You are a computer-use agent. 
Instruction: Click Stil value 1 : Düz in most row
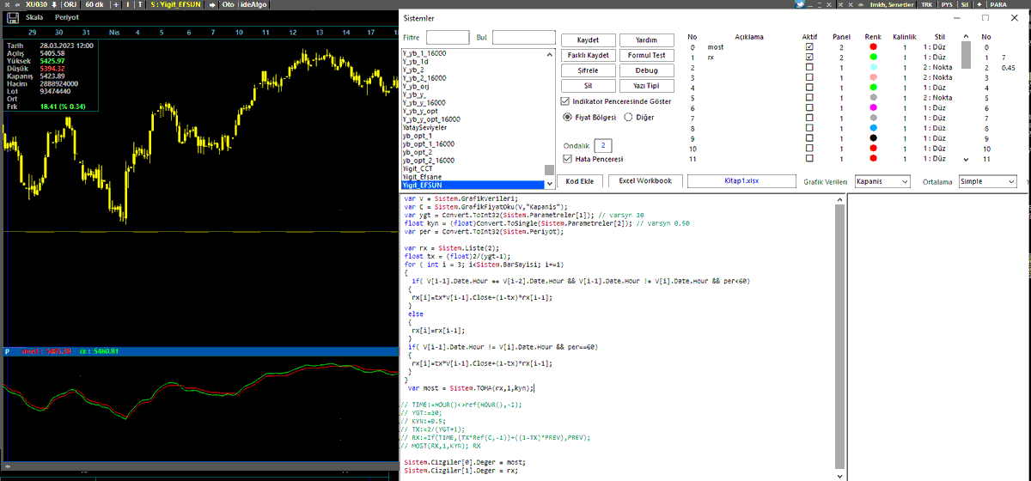point(935,47)
